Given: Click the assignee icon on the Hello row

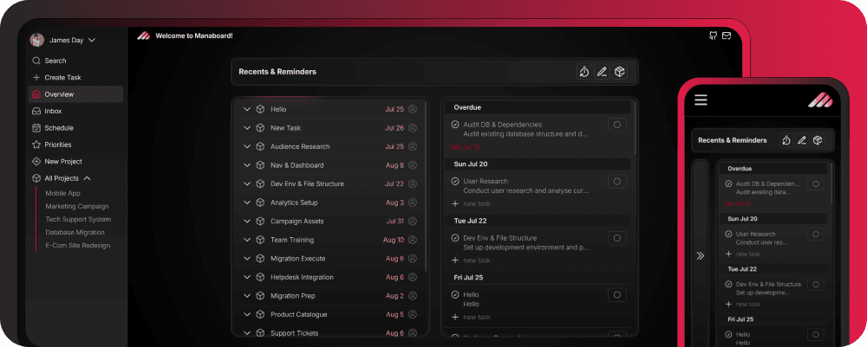Looking at the screenshot, I should pos(413,109).
